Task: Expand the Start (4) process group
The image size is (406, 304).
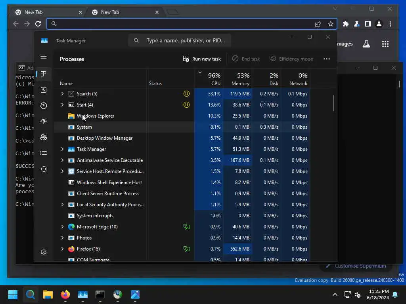Action: 62,104
